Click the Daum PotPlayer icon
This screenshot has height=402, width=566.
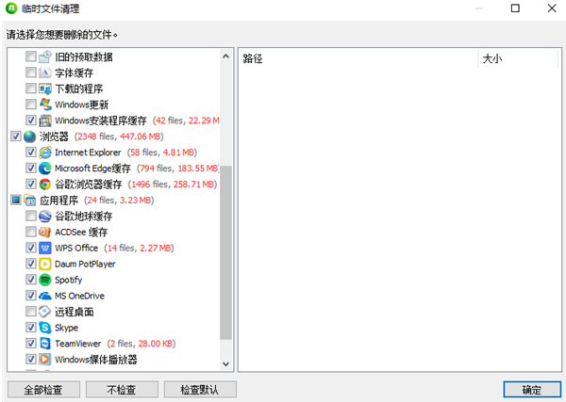(x=45, y=264)
